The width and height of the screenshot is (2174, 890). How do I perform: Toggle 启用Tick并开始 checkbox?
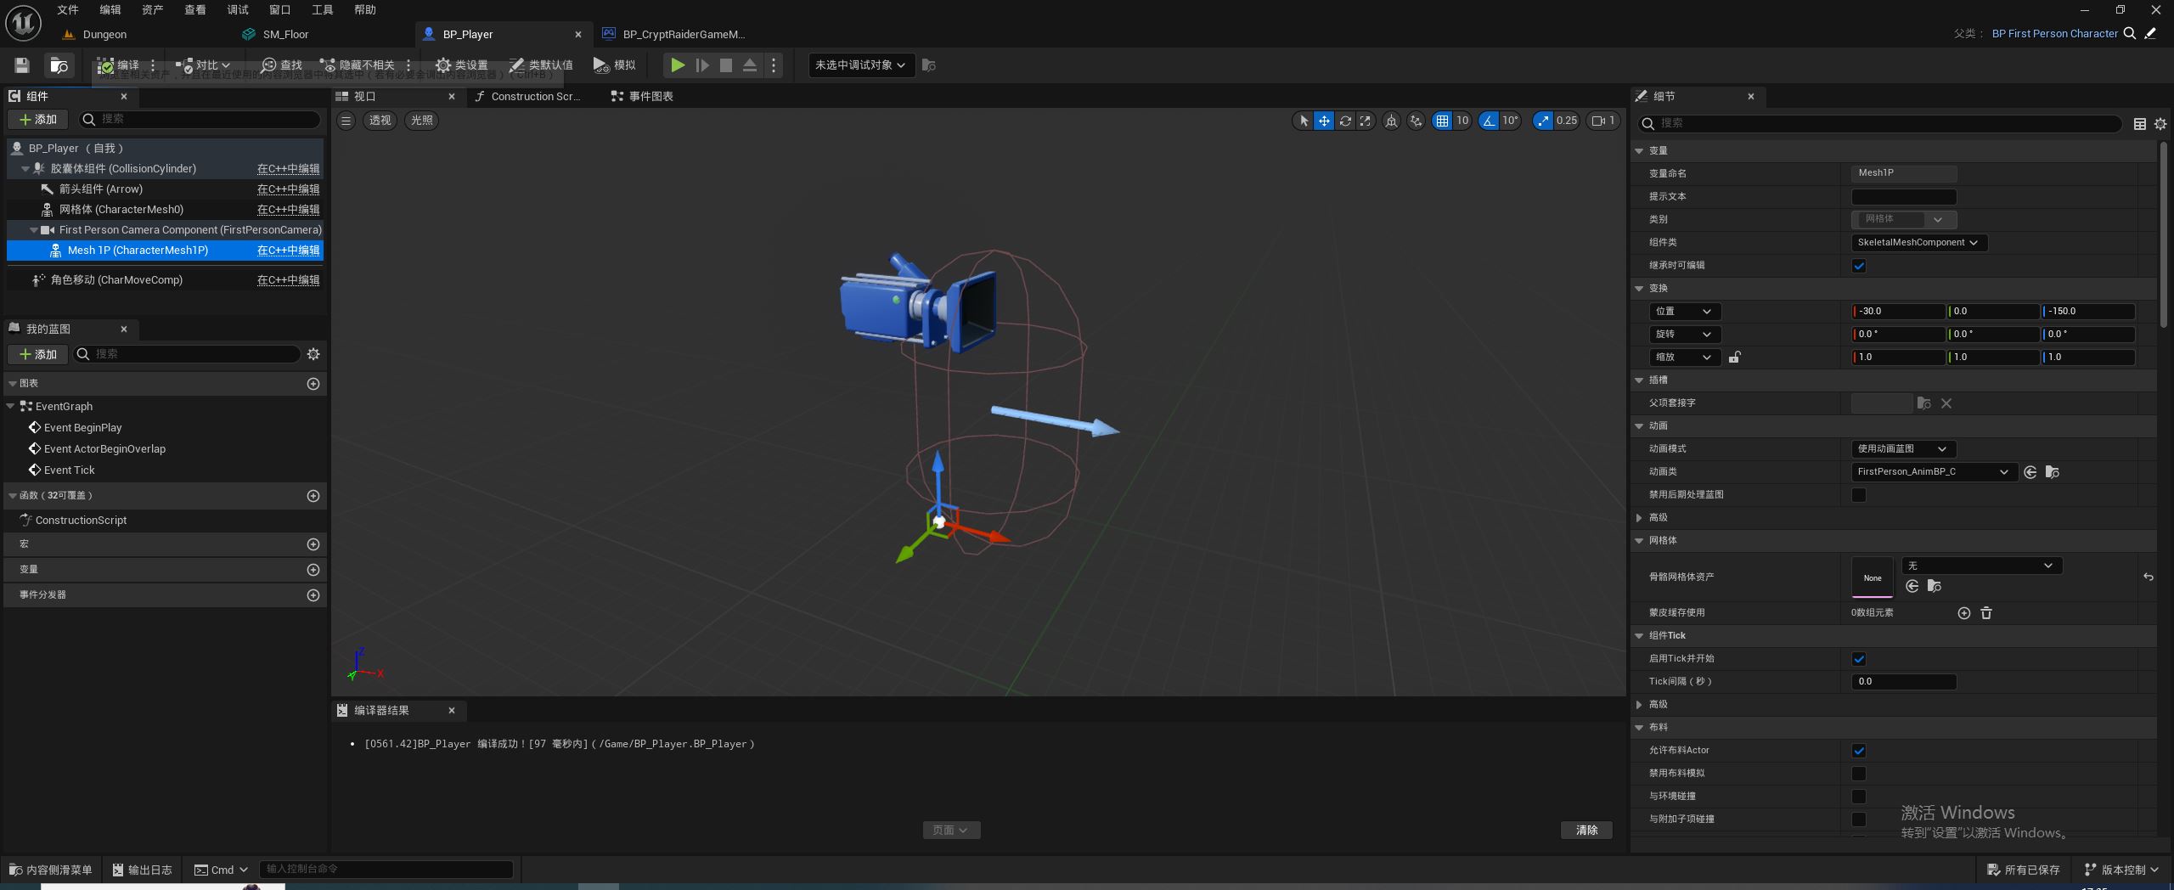tap(1859, 659)
